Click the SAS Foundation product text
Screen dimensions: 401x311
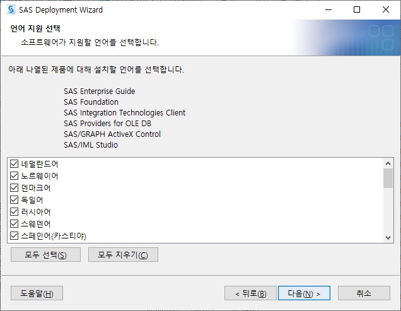click(91, 102)
